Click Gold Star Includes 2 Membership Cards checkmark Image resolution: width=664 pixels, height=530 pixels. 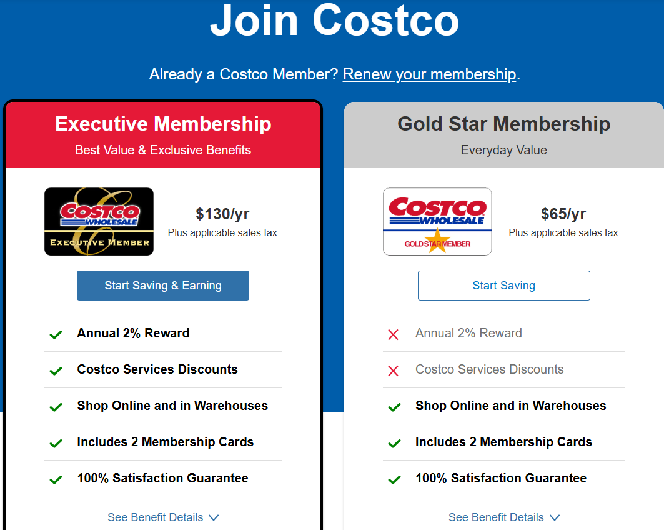pyautogui.click(x=394, y=443)
